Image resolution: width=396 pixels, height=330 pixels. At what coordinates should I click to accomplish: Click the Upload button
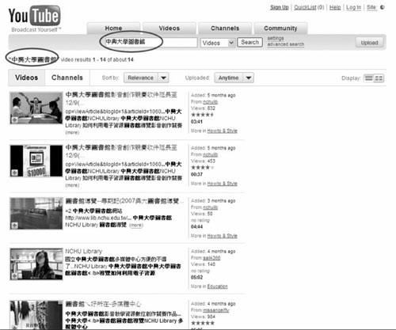tap(369, 43)
